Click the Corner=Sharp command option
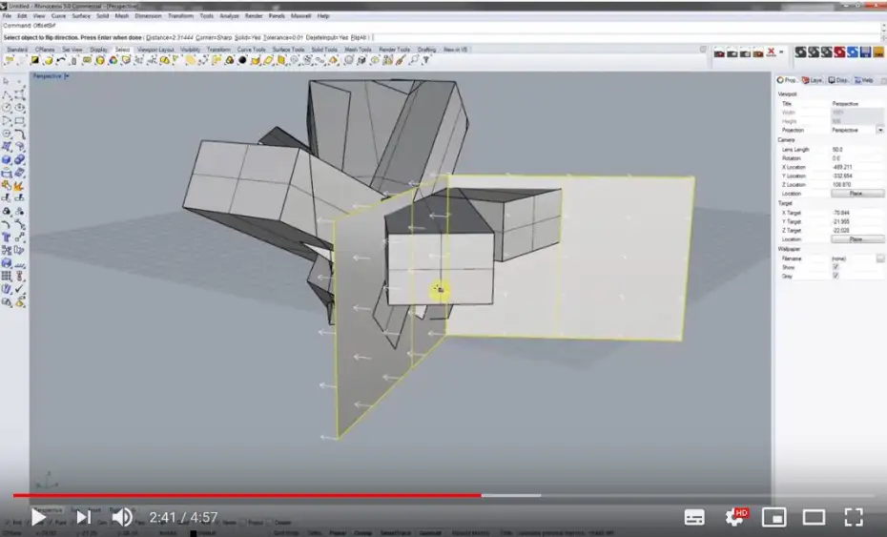Image resolution: width=887 pixels, height=537 pixels. (x=214, y=38)
